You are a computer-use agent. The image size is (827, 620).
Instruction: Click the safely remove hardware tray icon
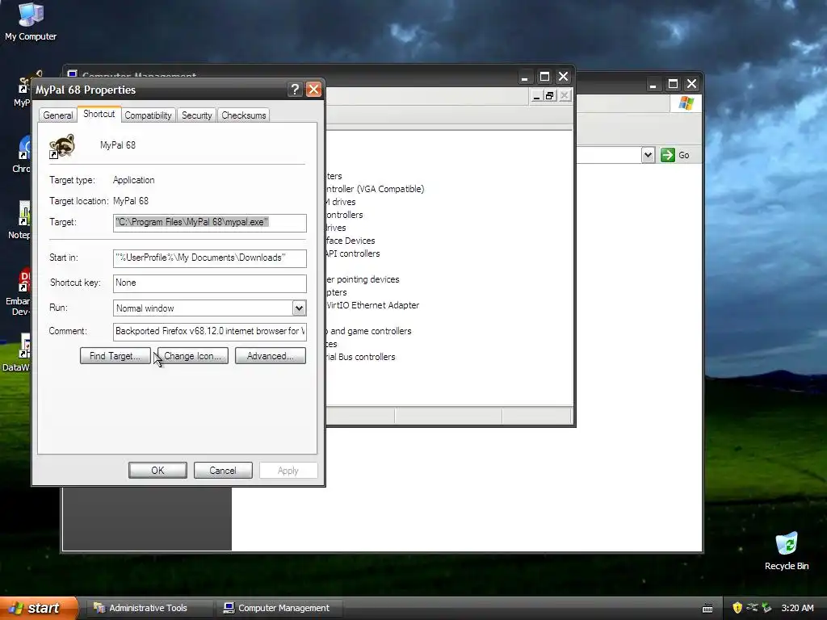766,608
